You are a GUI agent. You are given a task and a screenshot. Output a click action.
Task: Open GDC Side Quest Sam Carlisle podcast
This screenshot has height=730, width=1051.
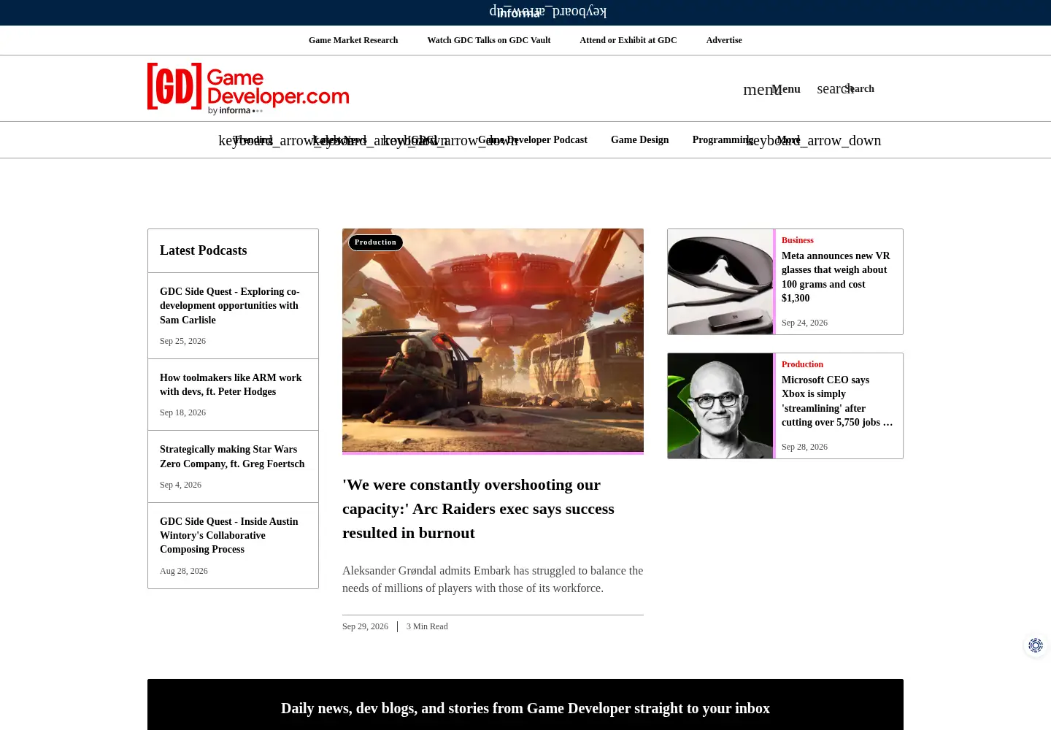pyautogui.click(x=230, y=306)
